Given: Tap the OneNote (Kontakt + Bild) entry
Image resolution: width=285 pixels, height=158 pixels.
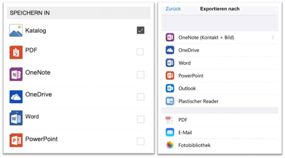Looking at the screenshot, I should [220, 37].
